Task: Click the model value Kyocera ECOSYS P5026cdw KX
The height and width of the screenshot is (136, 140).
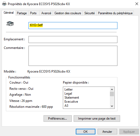Action: point(49,71)
